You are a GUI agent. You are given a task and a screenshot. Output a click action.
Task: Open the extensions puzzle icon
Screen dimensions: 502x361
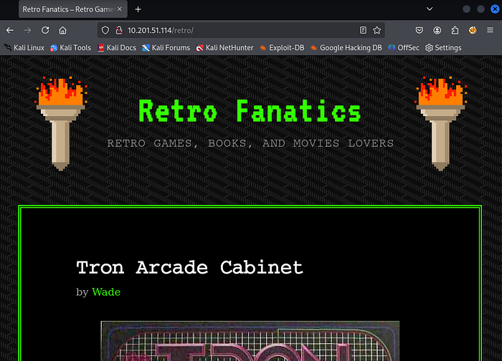coord(455,30)
